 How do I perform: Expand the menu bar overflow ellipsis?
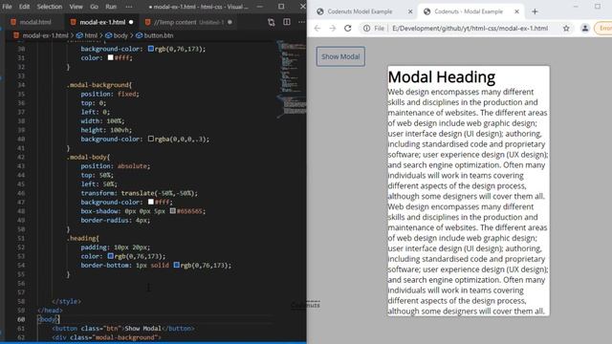click(x=129, y=7)
